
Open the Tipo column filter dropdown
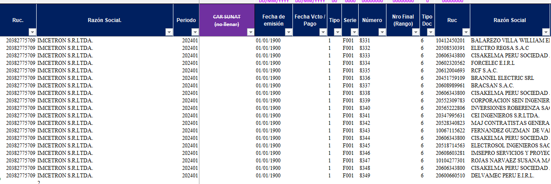[x=337, y=32]
